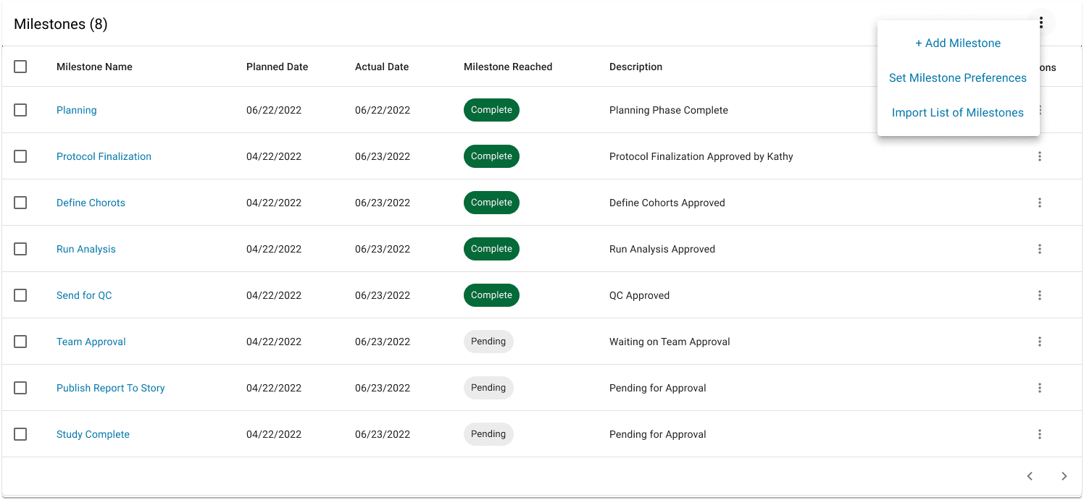
Task: Go to next page arrow
Action: [1064, 476]
